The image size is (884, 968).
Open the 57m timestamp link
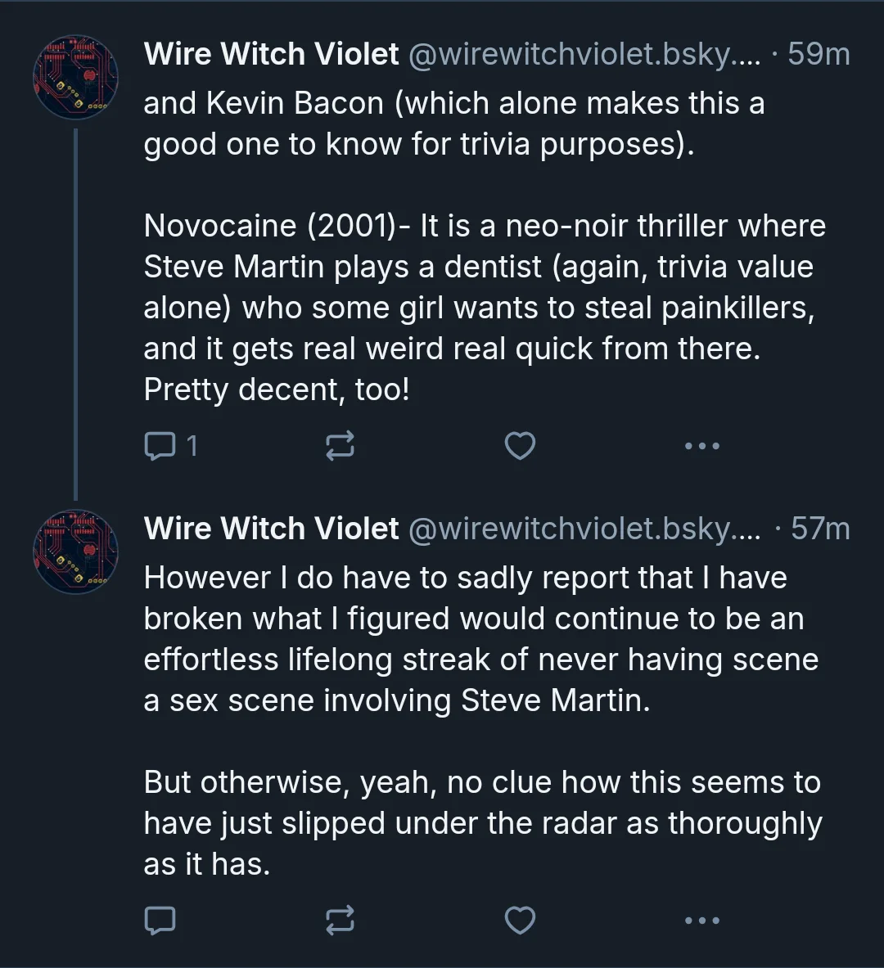820,529
